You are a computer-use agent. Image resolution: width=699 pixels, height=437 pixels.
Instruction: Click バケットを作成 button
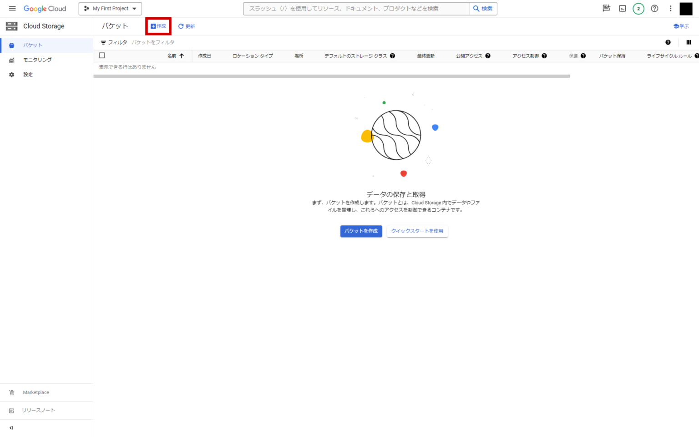click(x=361, y=231)
